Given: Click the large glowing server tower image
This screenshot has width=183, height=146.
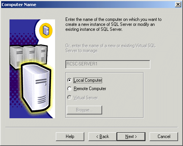Looking at the screenshot, I should tap(36, 87).
